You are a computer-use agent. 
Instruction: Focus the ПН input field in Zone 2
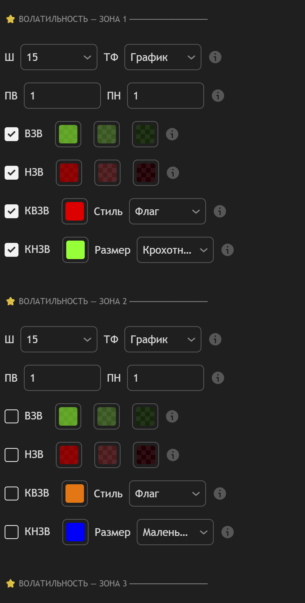(165, 378)
